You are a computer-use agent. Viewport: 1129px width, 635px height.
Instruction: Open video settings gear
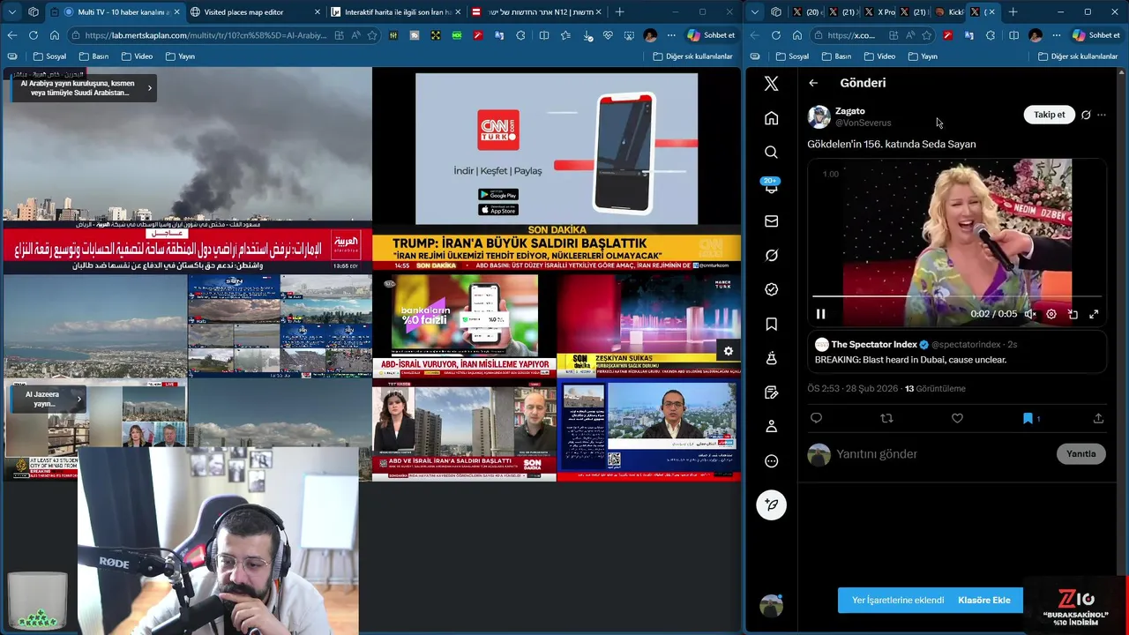tap(1050, 314)
